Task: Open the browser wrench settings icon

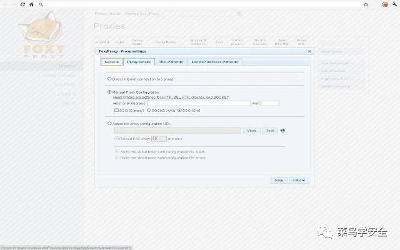Action: pos(394,4)
